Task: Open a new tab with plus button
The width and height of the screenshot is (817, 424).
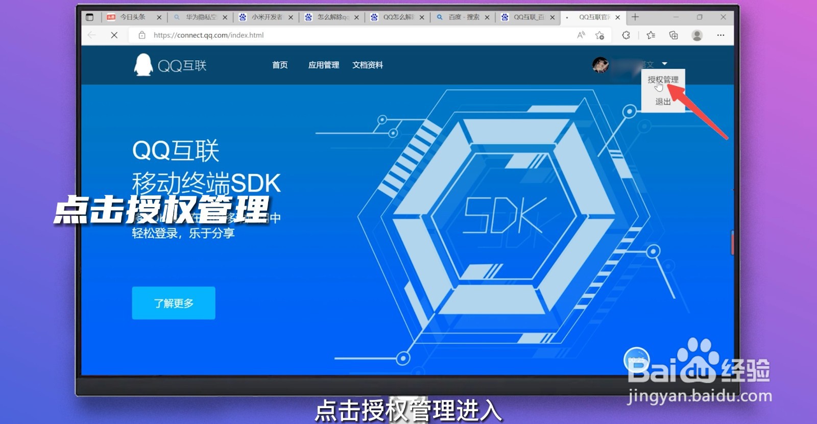Action: point(635,17)
